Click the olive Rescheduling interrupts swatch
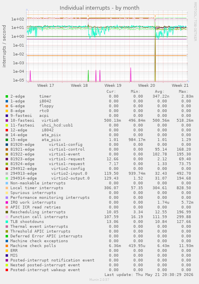Viewport: 199px width, 284px height. point(7,212)
